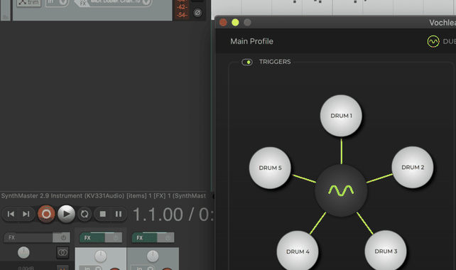Select the DRUM 2 trigger pad

413,167
